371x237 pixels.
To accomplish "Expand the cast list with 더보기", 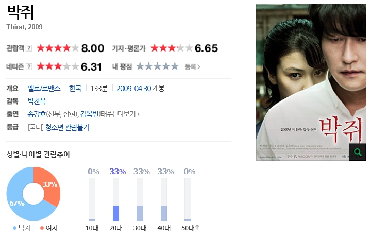I will pos(128,114).
